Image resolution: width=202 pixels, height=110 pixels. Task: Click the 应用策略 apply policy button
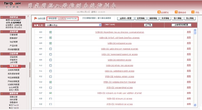click(141, 18)
